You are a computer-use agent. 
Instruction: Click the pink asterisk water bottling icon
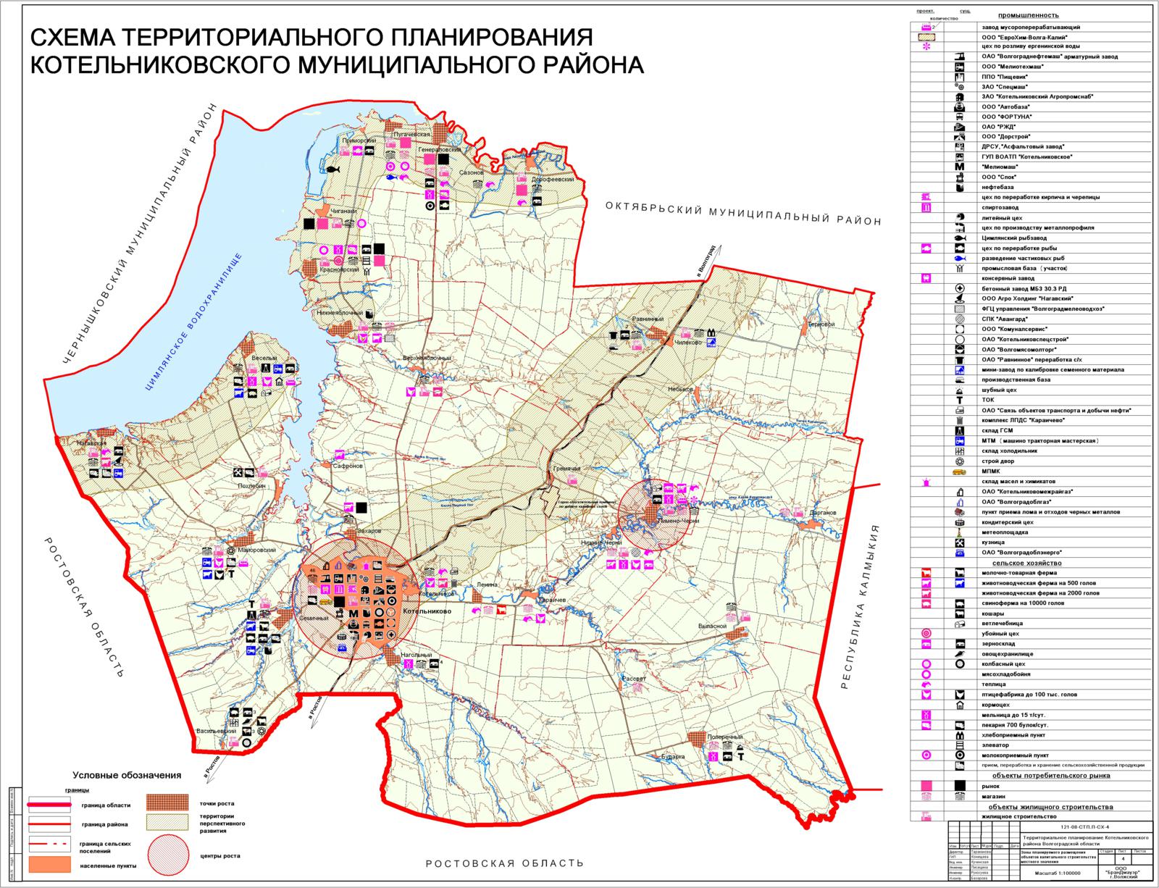926,46
